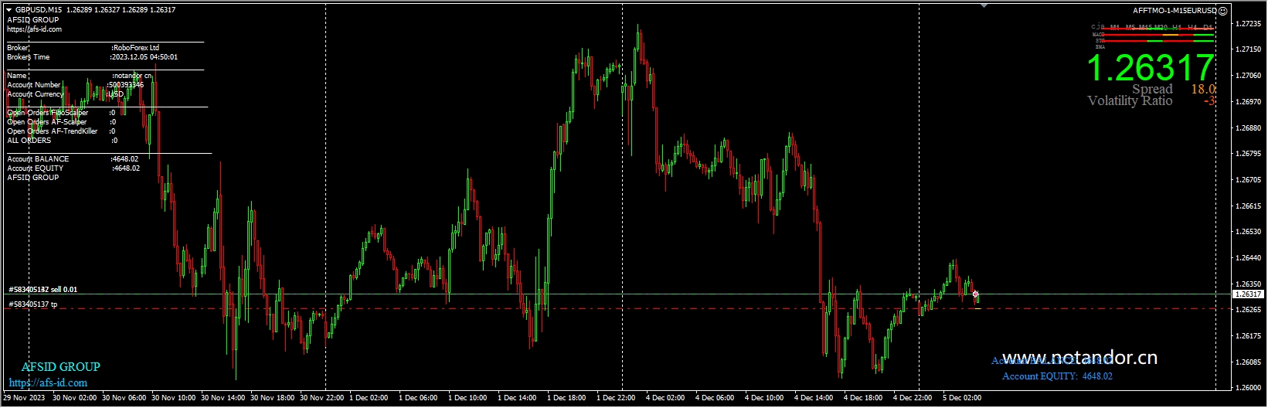Image resolution: width=1268 pixels, height=408 pixels.
Task: Click the grey chart shift triangle marker
Action: point(984,5)
